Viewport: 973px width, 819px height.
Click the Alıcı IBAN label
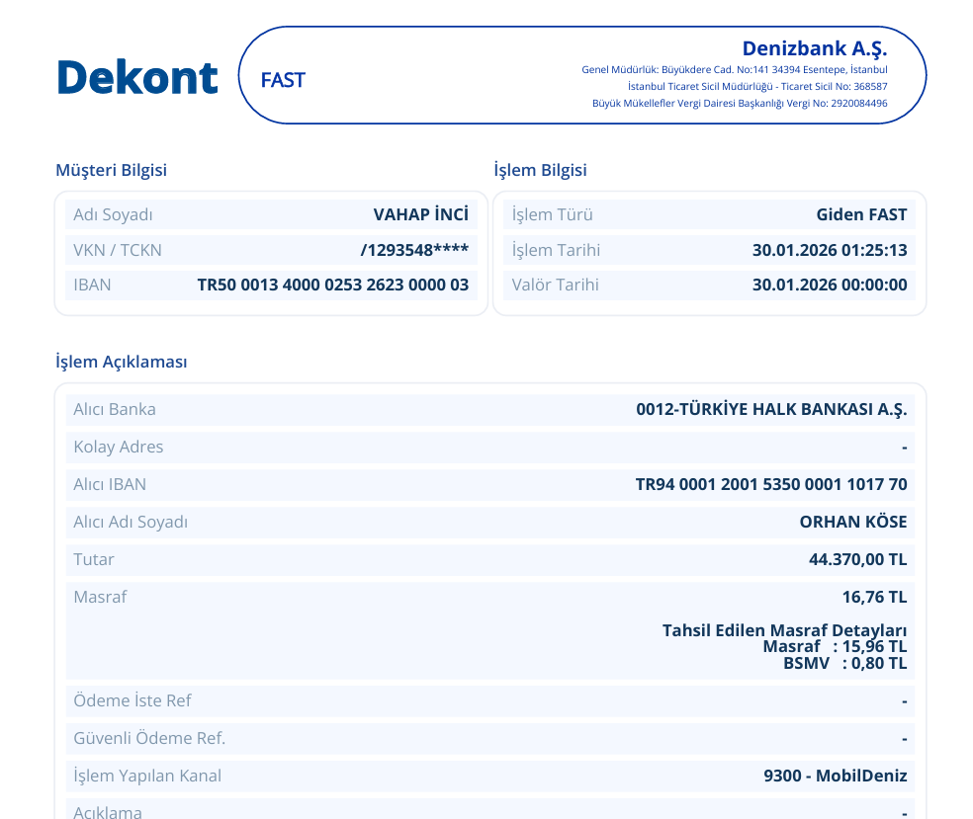pos(110,484)
